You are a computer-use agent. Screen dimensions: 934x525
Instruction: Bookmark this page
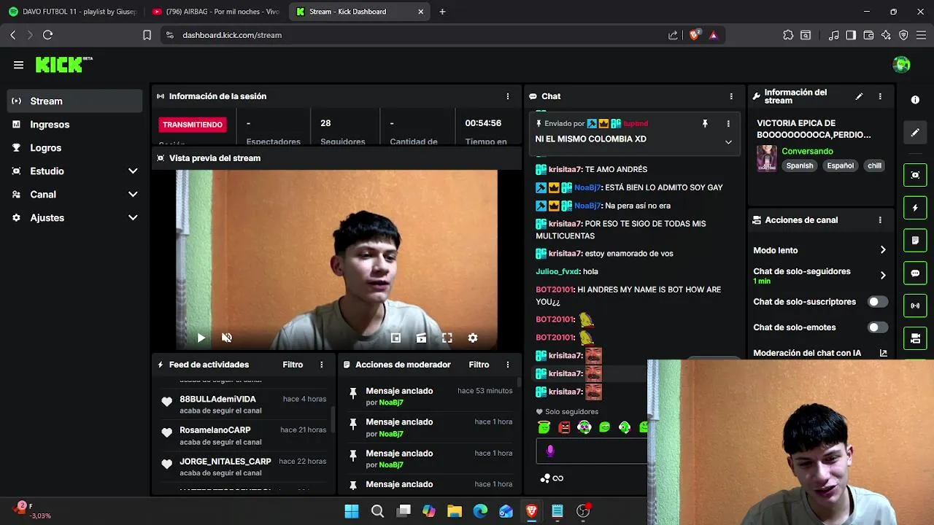(147, 35)
